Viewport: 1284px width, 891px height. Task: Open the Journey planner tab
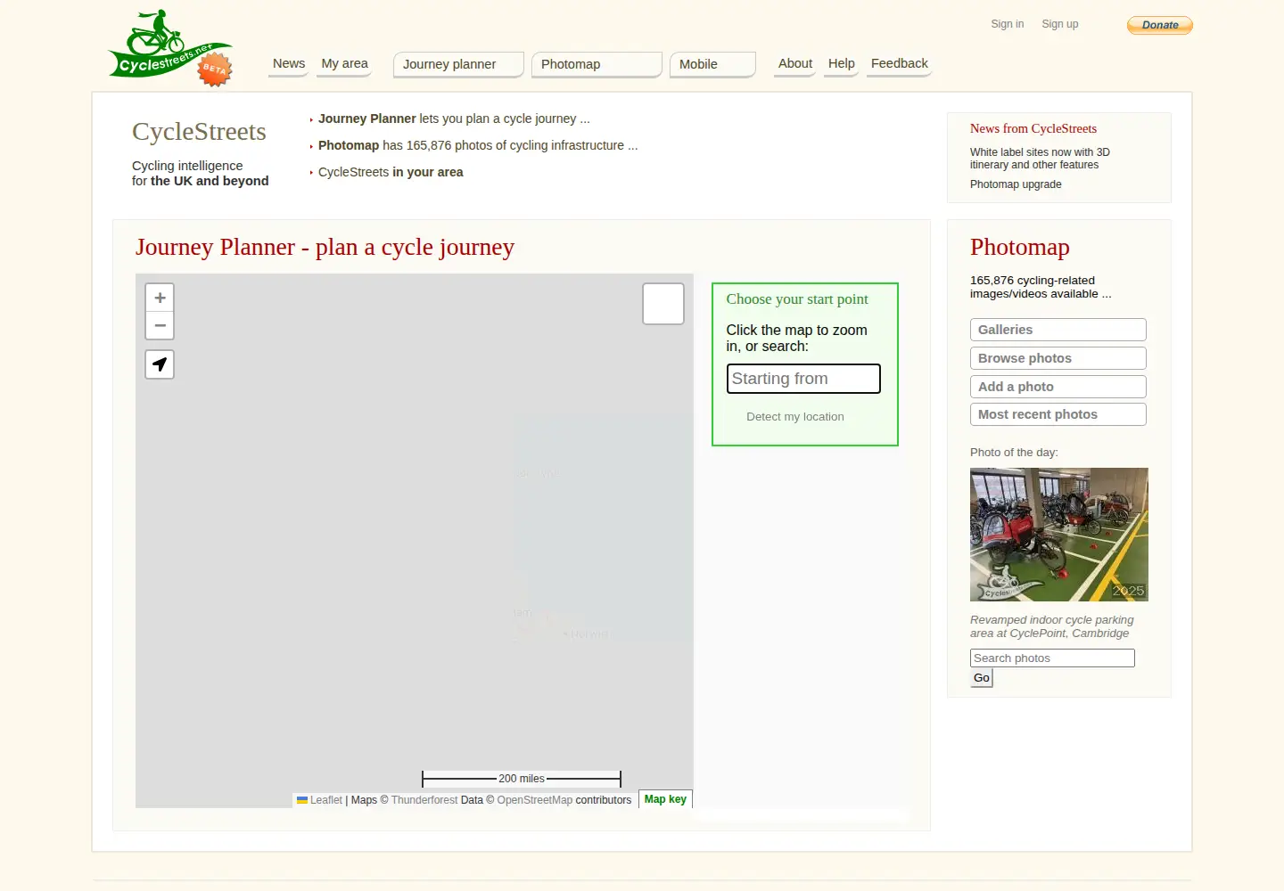pos(458,64)
